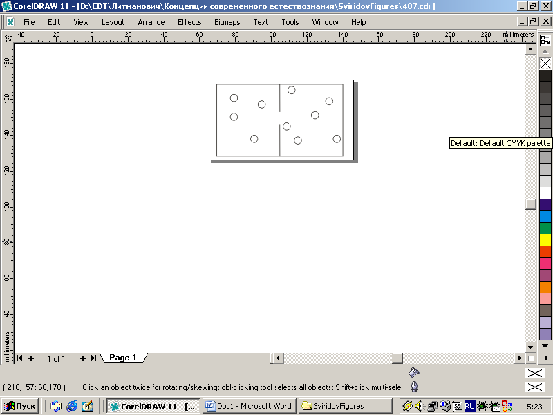Open the Help menu
The height and width of the screenshot is (415, 553).
point(358,22)
